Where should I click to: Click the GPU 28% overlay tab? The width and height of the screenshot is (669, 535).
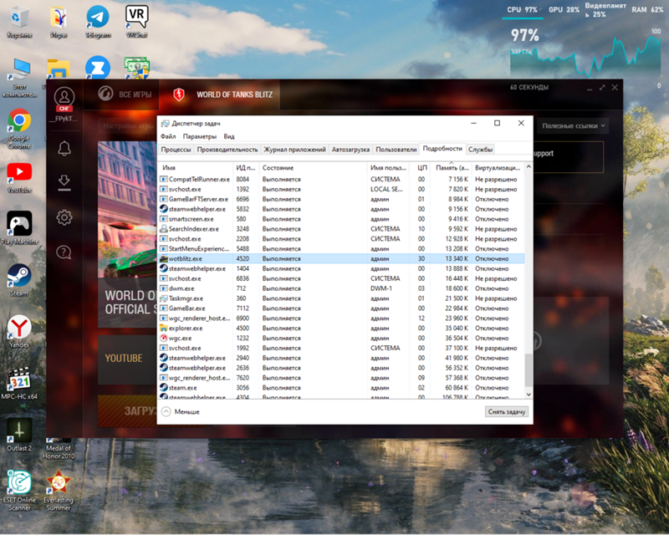click(564, 10)
